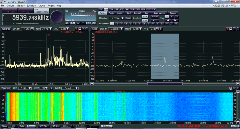
Task: Reset the PB tuning value
Action: [x=128, y=19]
